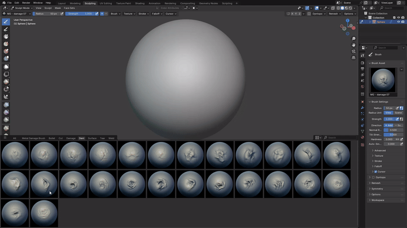Open the Modifiers wrench tab icon

[362, 108]
